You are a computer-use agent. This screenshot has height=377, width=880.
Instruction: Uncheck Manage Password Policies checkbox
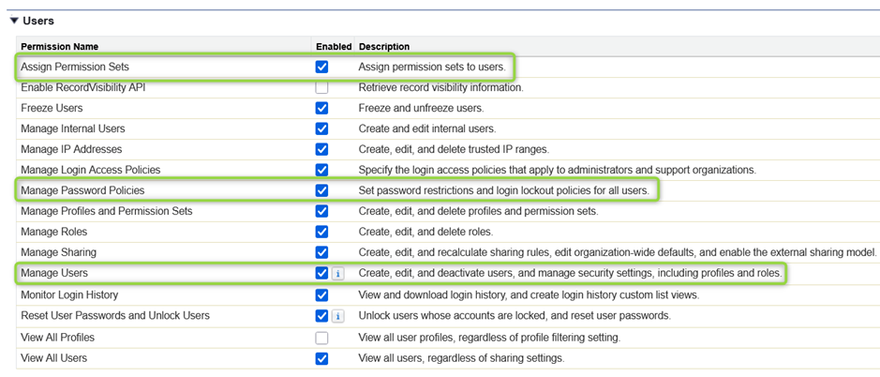322,191
